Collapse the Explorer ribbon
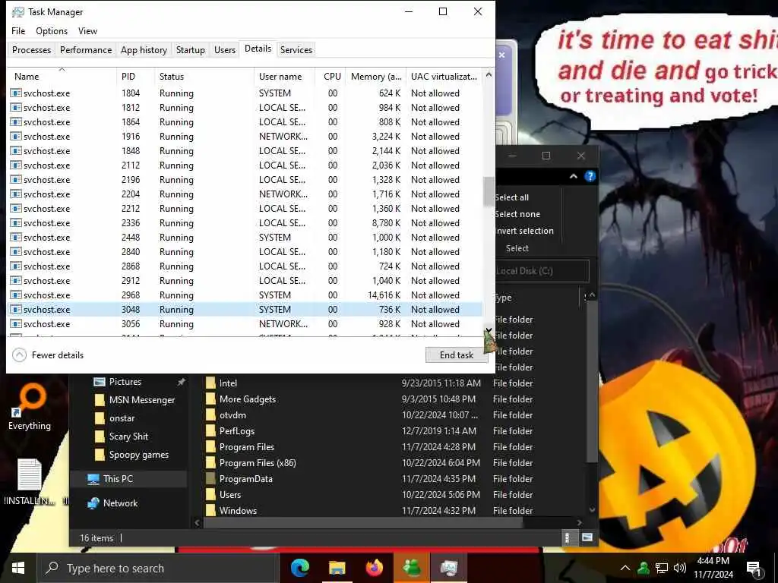Image resolution: width=778 pixels, height=583 pixels. (574, 176)
